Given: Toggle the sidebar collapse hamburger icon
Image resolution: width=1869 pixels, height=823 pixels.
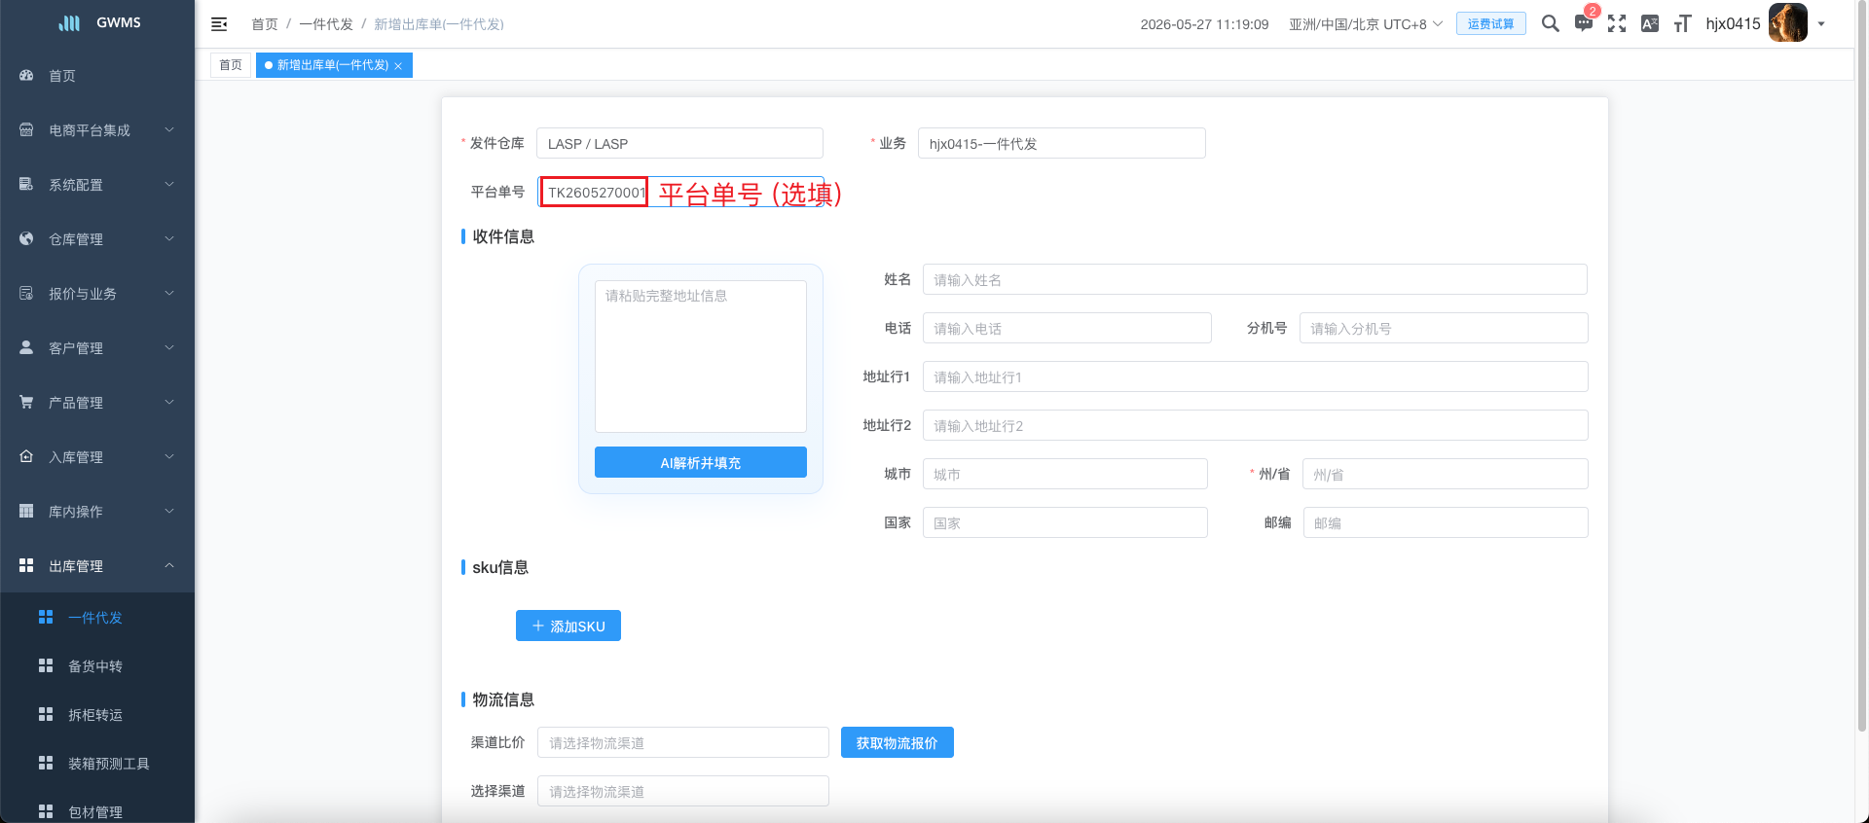Looking at the screenshot, I should tap(219, 24).
